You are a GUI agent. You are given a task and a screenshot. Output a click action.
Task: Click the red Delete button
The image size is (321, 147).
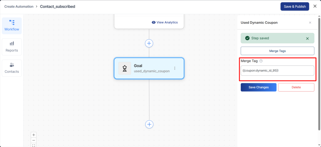[296, 87]
